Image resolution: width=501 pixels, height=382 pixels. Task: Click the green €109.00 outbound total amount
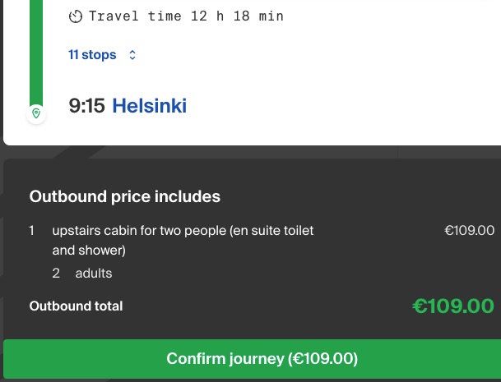[x=453, y=306]
